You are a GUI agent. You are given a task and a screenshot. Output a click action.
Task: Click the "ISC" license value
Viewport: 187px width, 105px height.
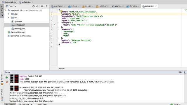point(75,43)
